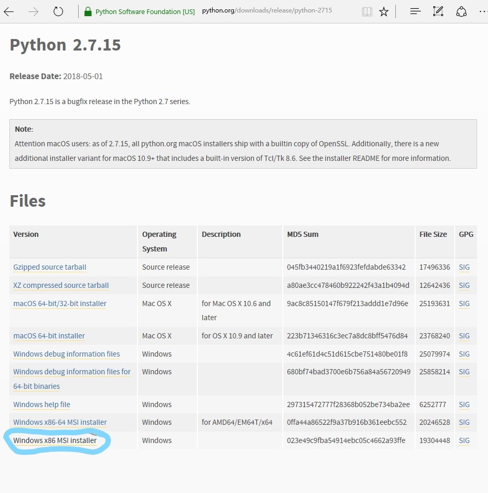Viewport: 488px width, 493px height.
Task: Reload the page with Refresh icon
Action: coord(58,11)
